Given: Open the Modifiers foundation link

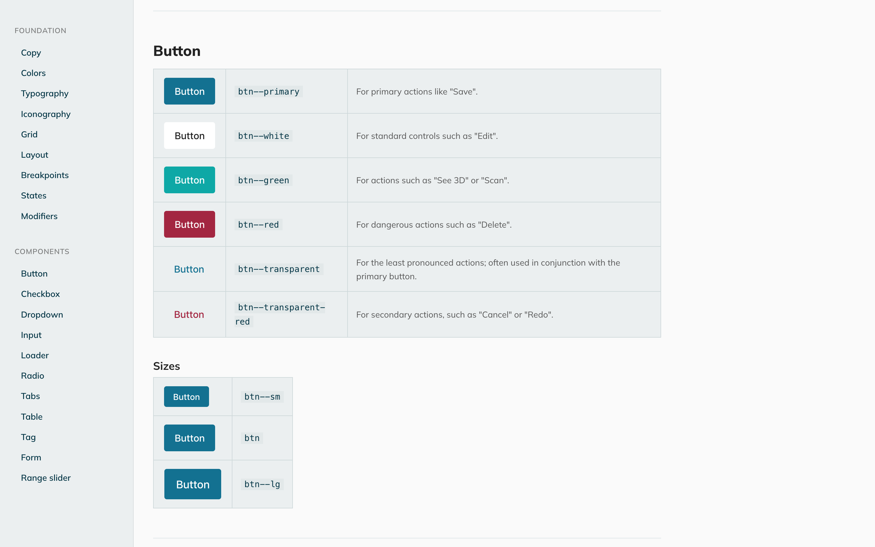Looking at the screenshot, I should (x=39, y=216).
